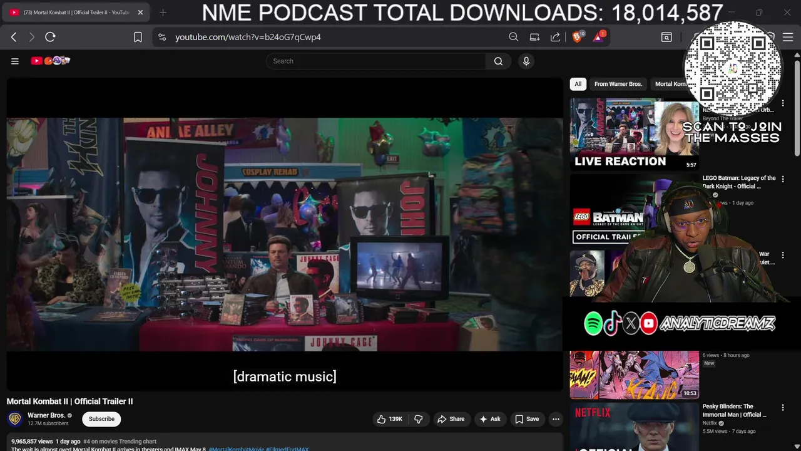Open the Warner Bros. channel name
This screenshot has height=451, width=801.
coord(46,415)
